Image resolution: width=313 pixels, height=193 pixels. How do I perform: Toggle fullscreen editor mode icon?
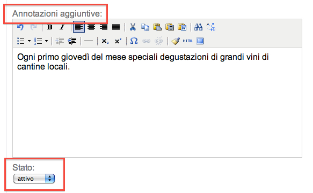pyautogui.click(x=200, y=41)
